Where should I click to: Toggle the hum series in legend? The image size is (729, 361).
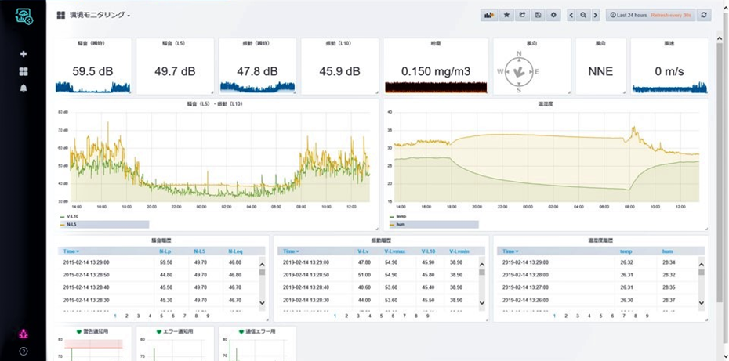401,224
